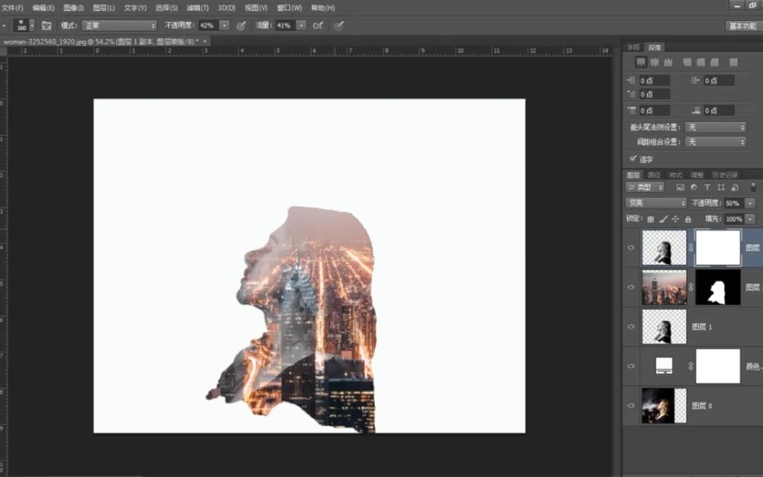The height and width of the screenshot is (477, 763).
Task: Open flow slider arrow next to 41%
Action: click(301, 25)
